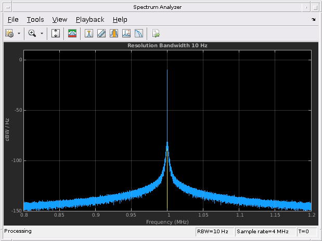Click the dock arrow in menu bar
Viewport: 322px width, 241px height.
[x=313, y=20]
